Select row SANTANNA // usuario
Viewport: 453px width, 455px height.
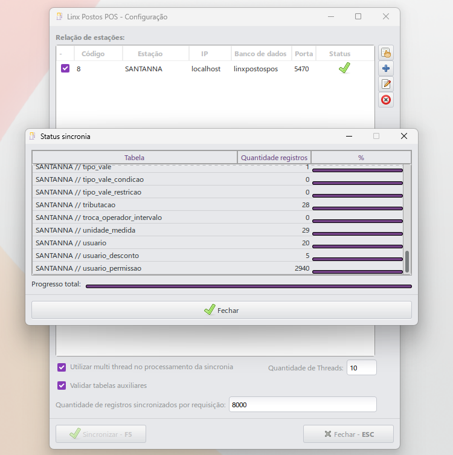click(218, 243)
